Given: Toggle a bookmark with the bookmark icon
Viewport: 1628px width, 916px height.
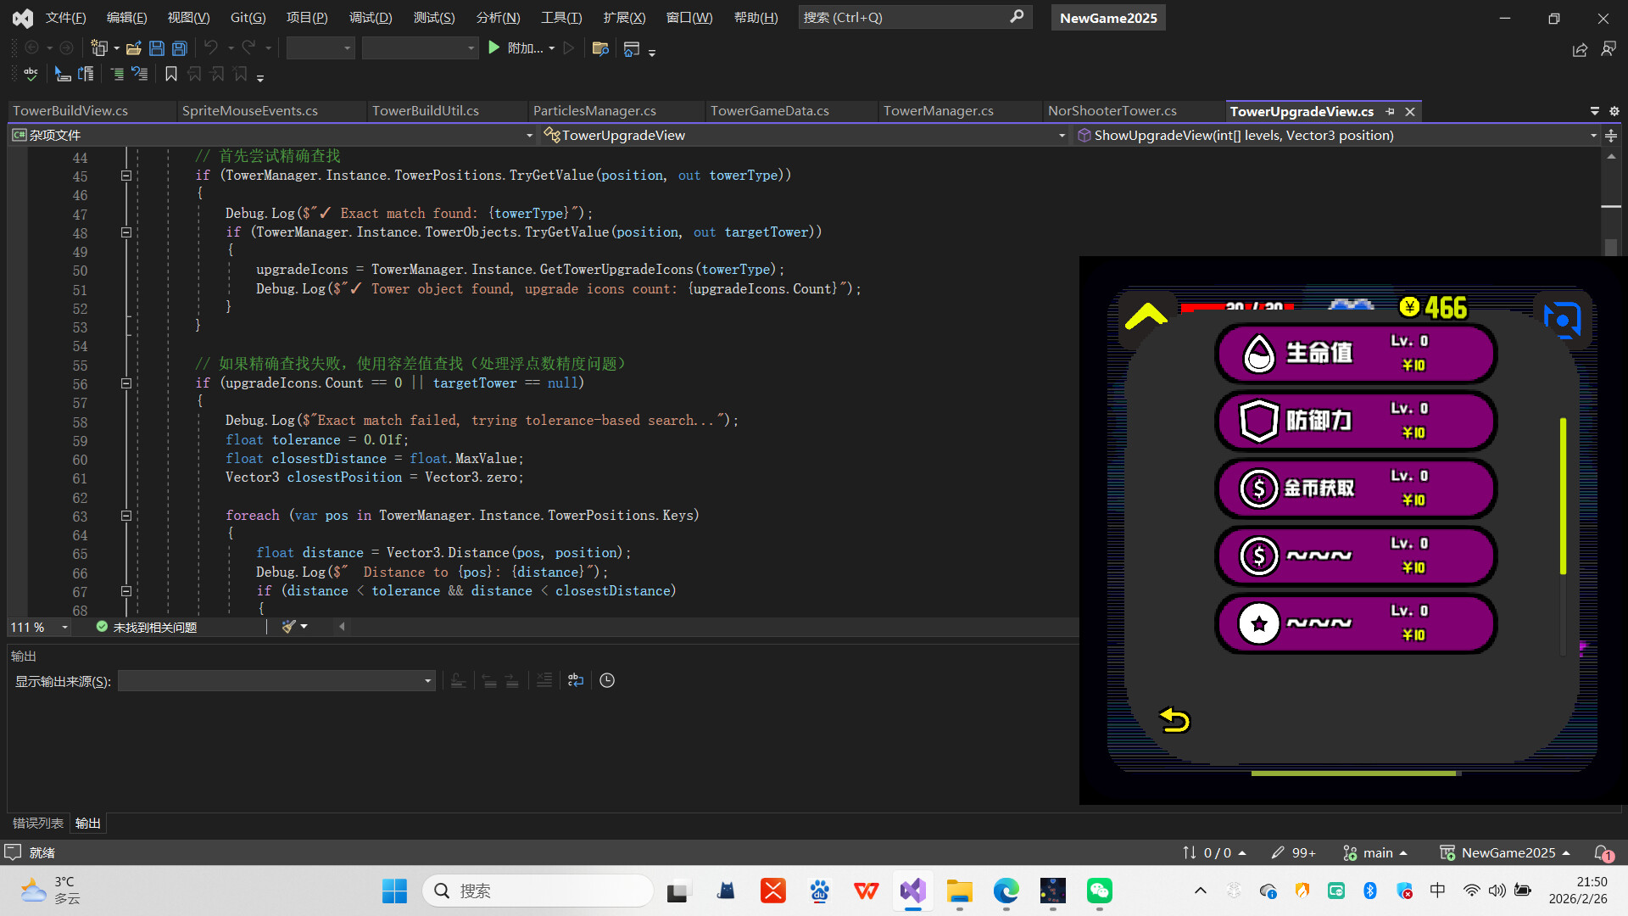Looking at the screenshot, I should coord(171,75).
